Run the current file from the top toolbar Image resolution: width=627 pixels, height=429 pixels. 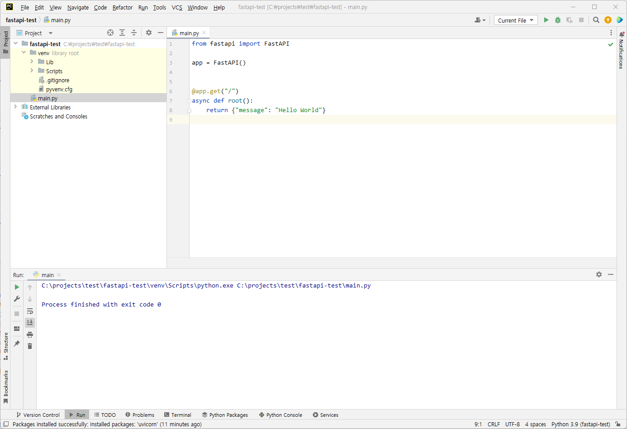546,20
